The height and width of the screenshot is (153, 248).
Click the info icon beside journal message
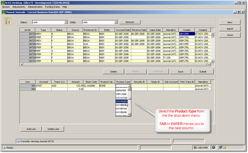18,141
